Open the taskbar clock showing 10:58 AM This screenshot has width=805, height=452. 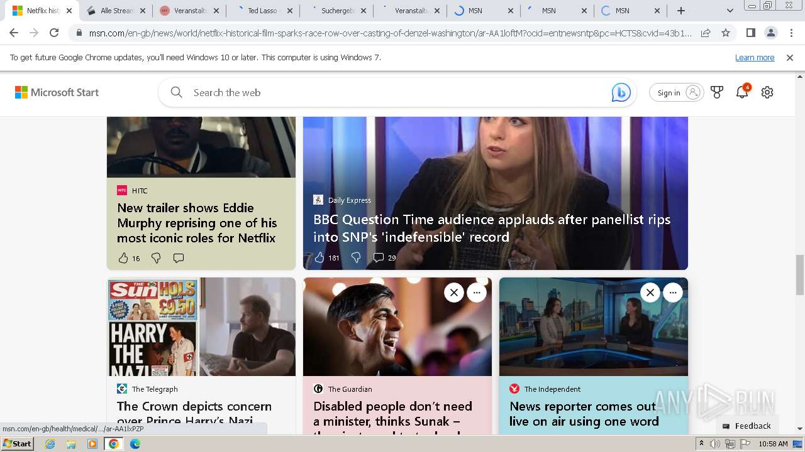(x=773, y=444)
